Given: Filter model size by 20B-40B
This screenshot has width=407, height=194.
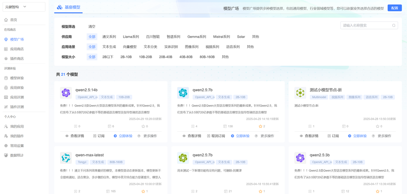Looking at the screenshot, I should pos(166,57).
